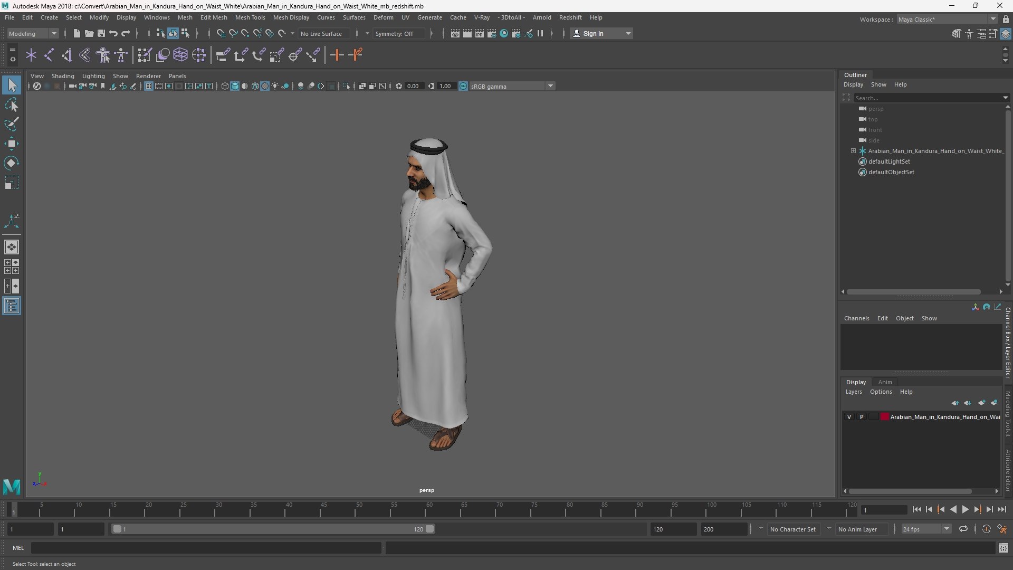Click the Save Scene disk icon
This screenshot has height=570, width=1013.
point(101,33)
